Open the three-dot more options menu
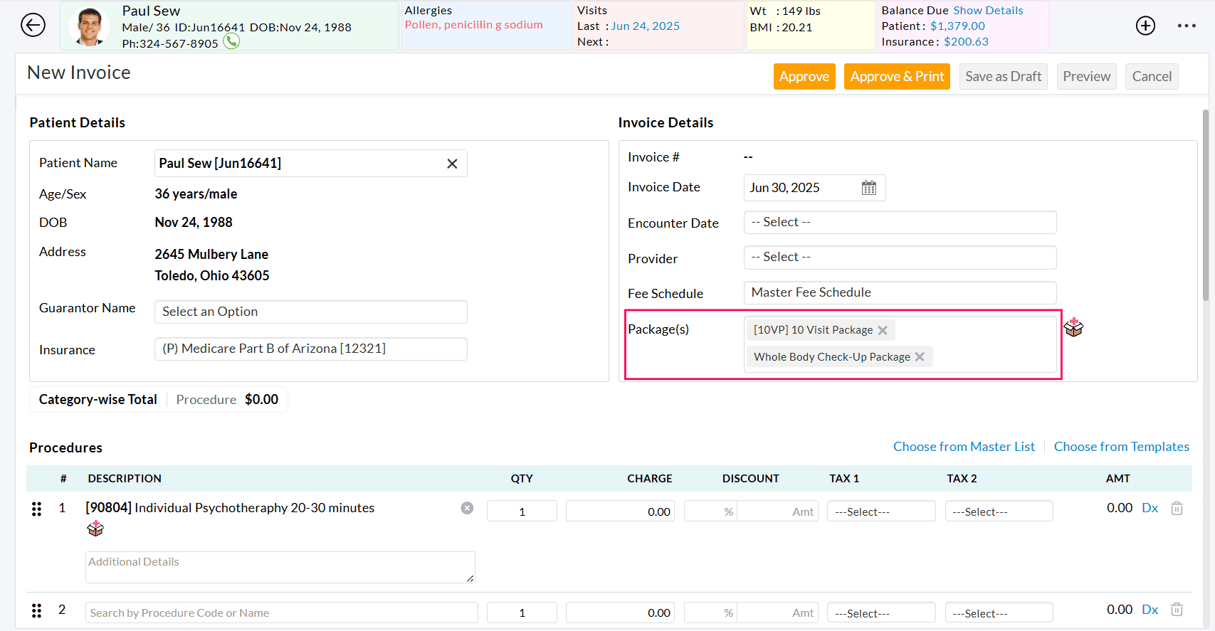1215x631 pixels. coord(1187,26)
